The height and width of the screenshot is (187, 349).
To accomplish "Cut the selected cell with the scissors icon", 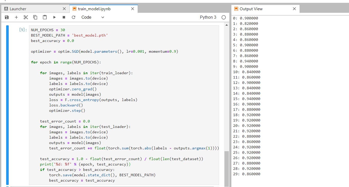I will pyautogui.click(x=26, y=17).
